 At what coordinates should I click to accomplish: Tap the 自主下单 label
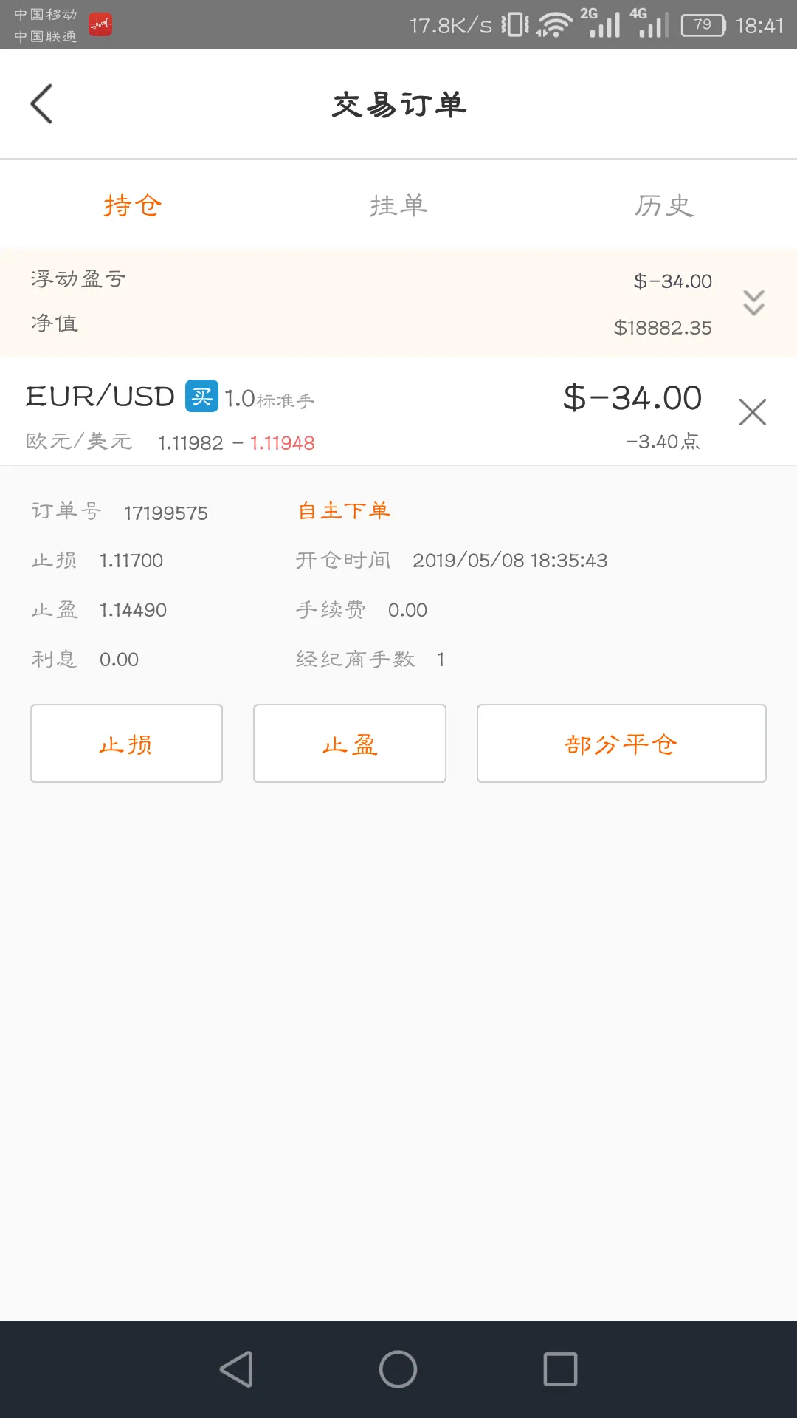[344, 510]
